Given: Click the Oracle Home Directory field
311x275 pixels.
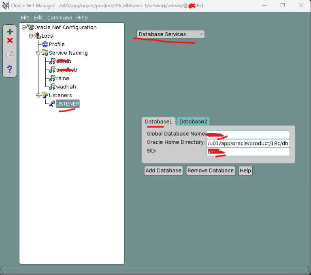Looking at the screenshot, I should click(248, 143).
